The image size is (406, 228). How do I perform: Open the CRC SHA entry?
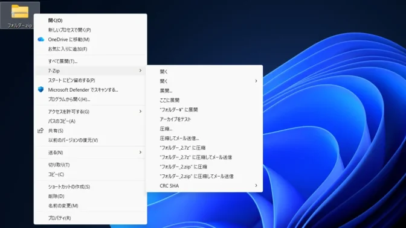(x=204, y=186)
